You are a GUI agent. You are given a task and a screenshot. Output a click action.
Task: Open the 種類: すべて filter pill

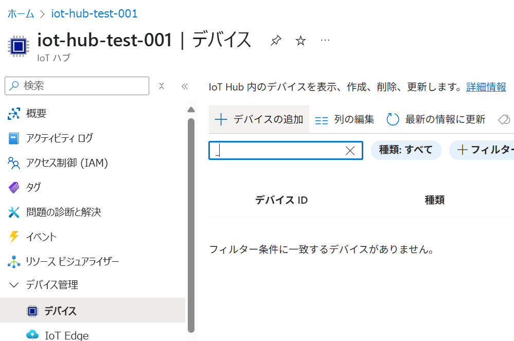(x=406, y=150)
